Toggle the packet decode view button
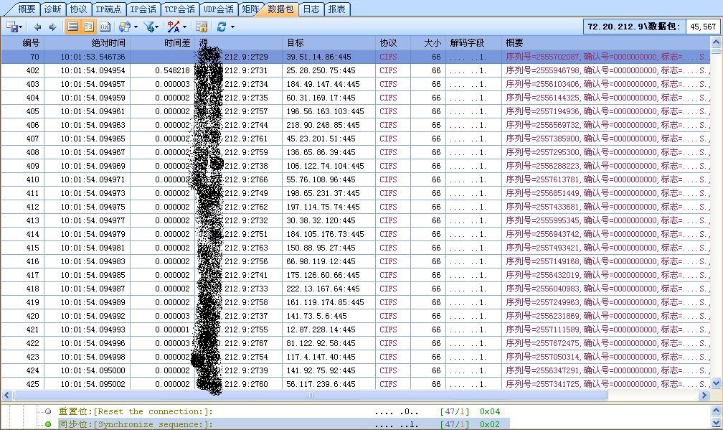 [88, 27]
